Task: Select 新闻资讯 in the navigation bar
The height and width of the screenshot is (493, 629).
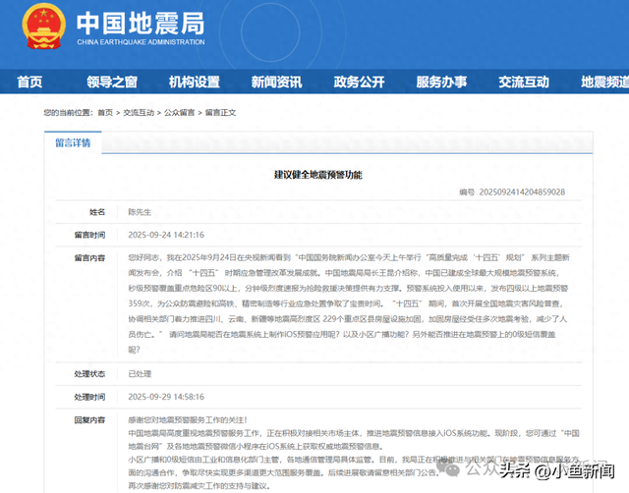Action: click(276, 82)
